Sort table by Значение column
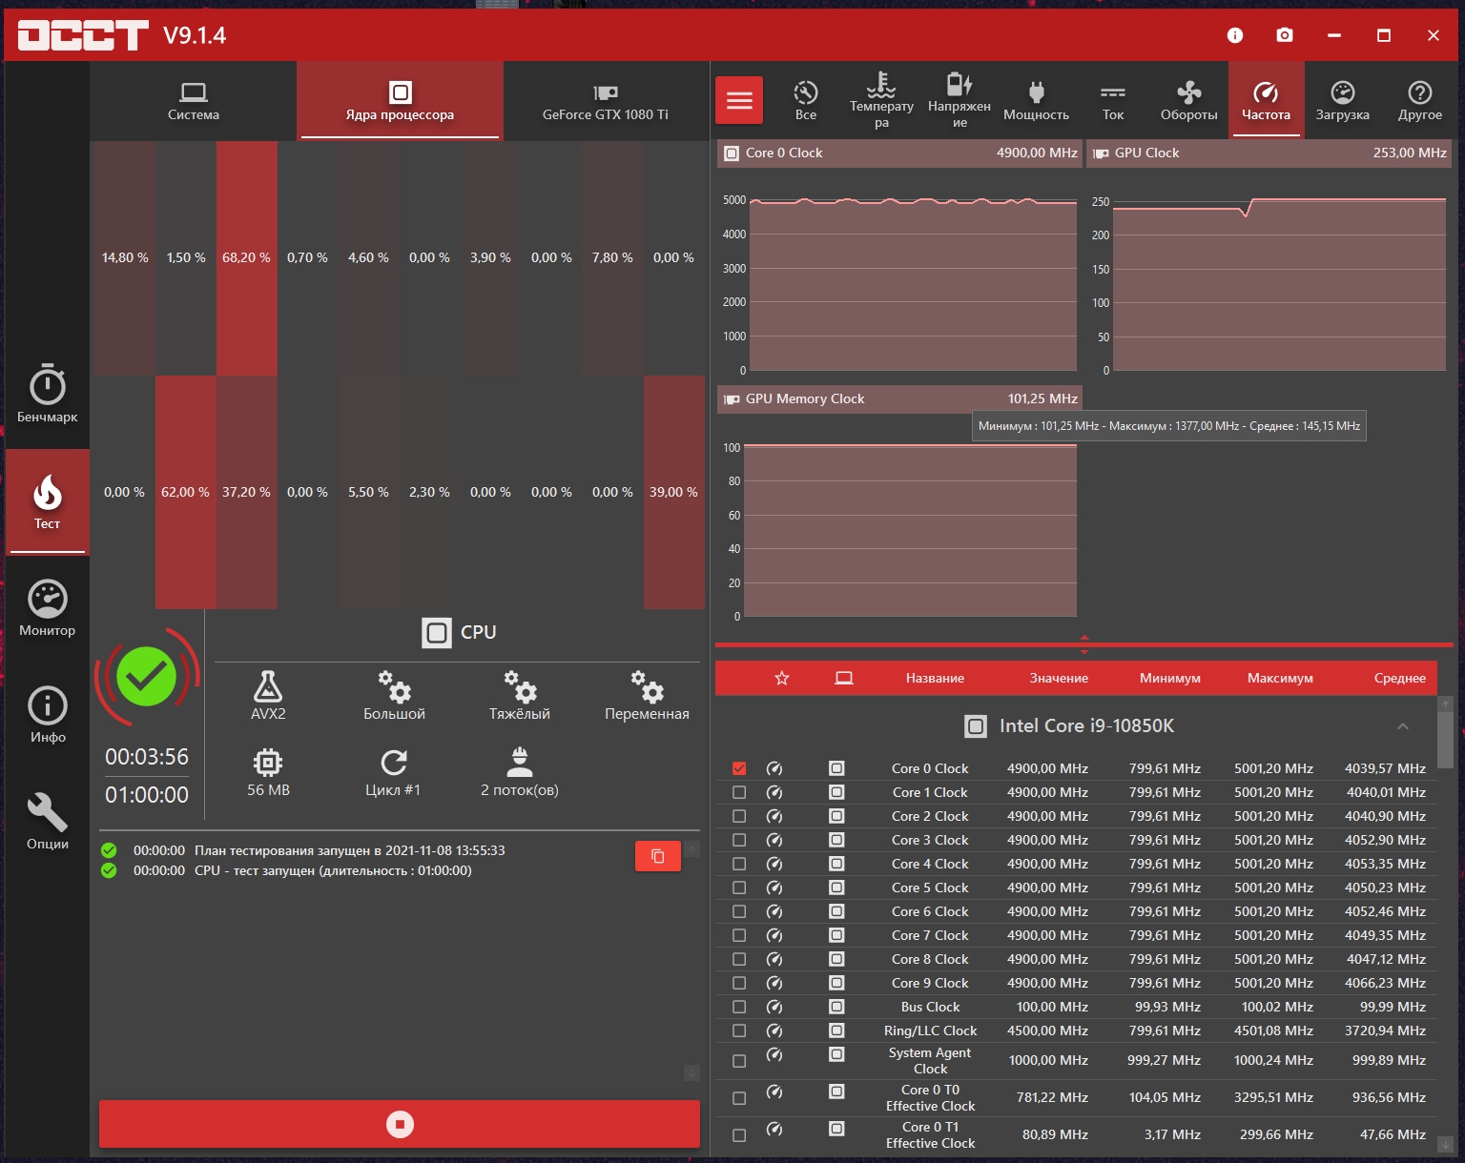1465x1163 pixels. tap(1059, 678)
